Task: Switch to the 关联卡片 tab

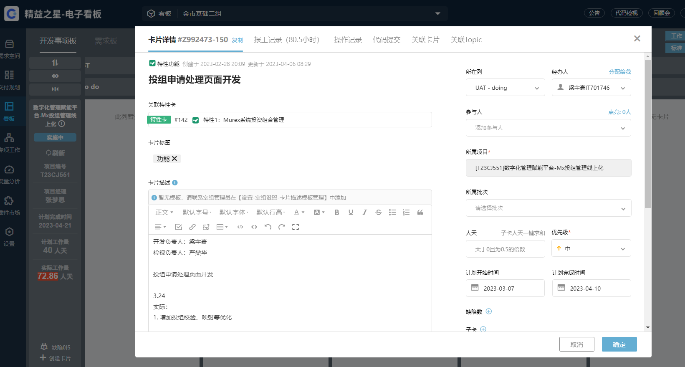Action: click(x=425, y=40)
